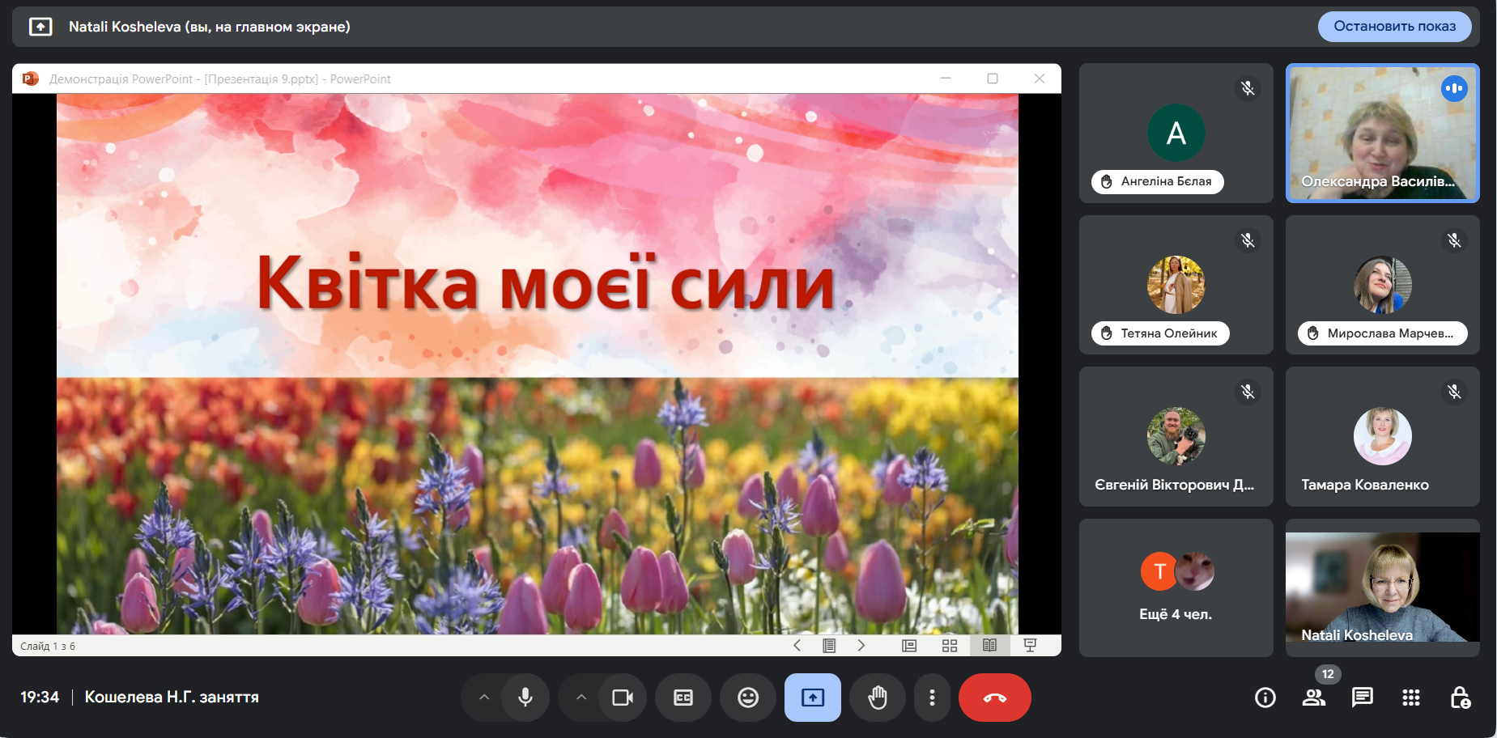Viewport: 1497px width, 738px height.
Task: Expand audio settings arrow beside microphone
Action: [484, 698]
